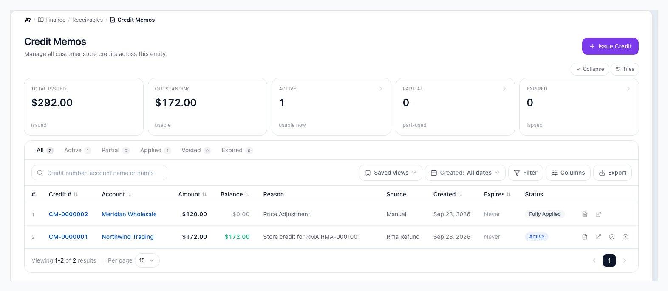Image resolution: width=668 pixels, height=291 pixels.
Task: Open the Partial tile chevron
Action: (504, 89)
